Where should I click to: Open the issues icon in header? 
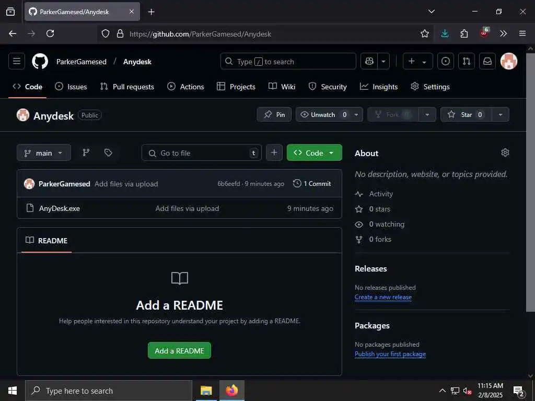[446, 62]
